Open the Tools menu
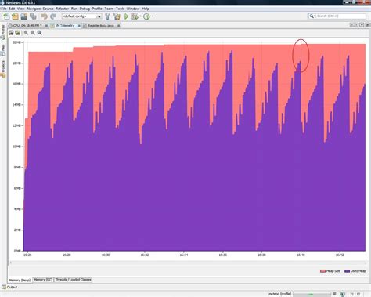The height and width of the screenshot is (297, 371). (120, 9)
